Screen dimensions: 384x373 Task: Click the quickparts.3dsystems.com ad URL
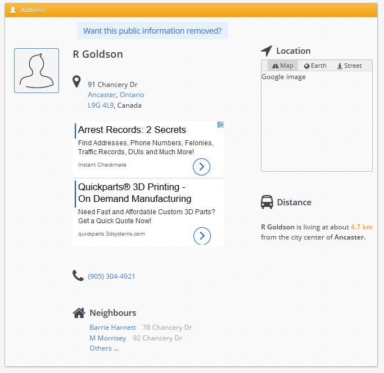(x=111, y=234)
